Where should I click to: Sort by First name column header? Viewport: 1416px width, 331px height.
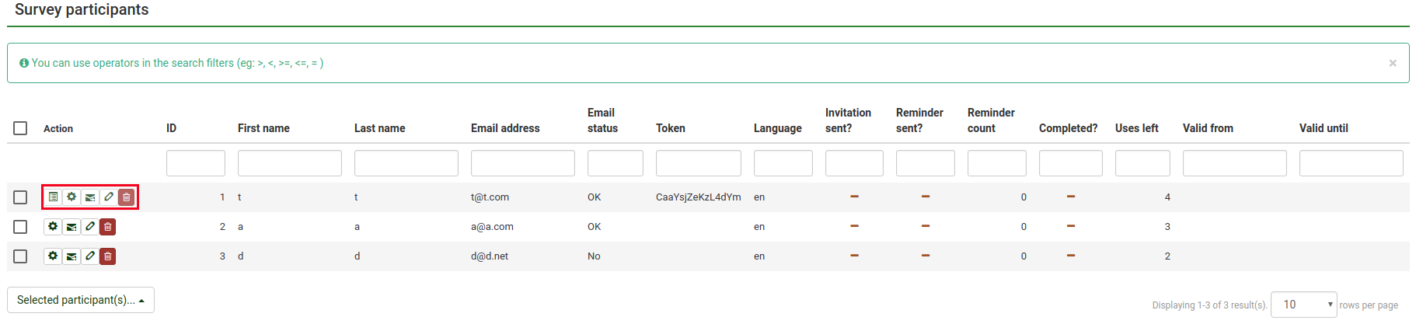point(263,128)
